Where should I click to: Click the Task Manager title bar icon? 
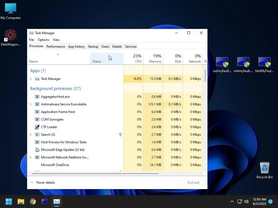(x=31, y=33)
